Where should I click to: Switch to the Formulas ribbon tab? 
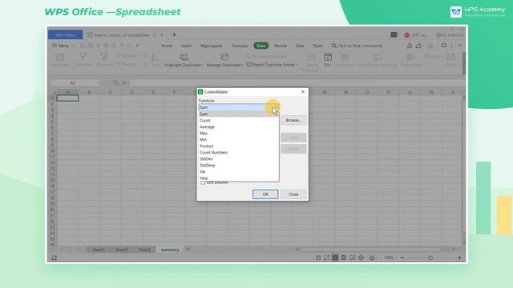click(x=240, y=46)
